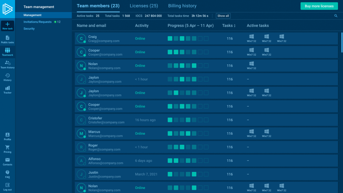
Task: Click the Log out icon
Action: (7, 185)
